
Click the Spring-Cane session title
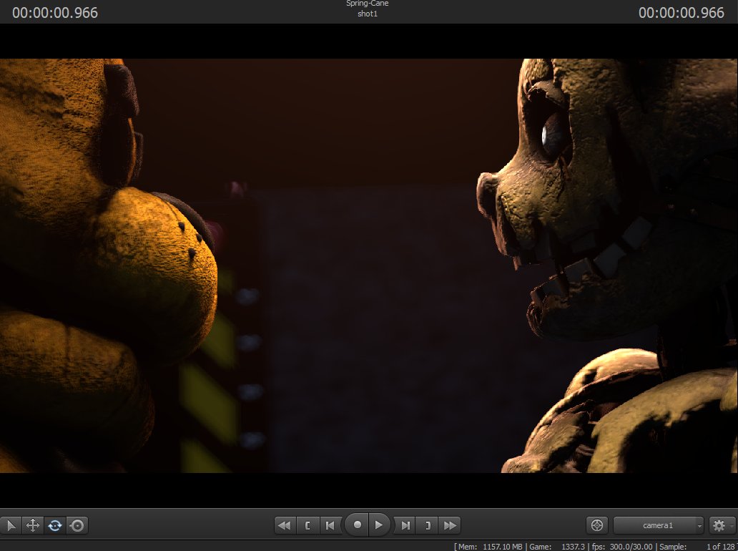[x=367, y=4]
